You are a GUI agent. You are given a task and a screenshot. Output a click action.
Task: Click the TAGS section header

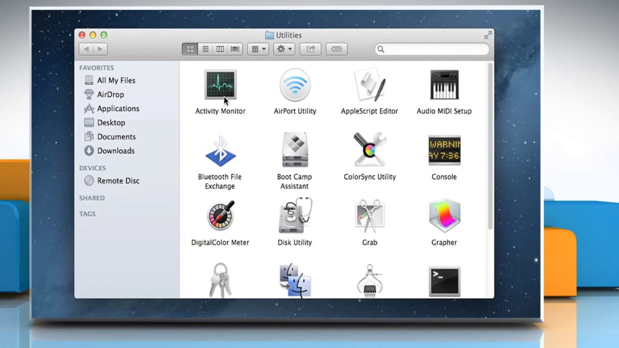click(87, 214)
